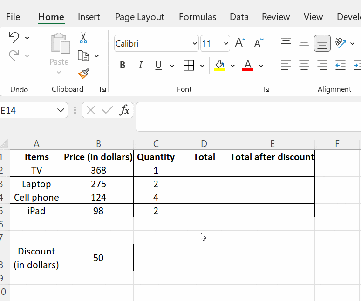Select the Laptop cell
The width and height of the screenshot is (361, 301).
point(37,183)
